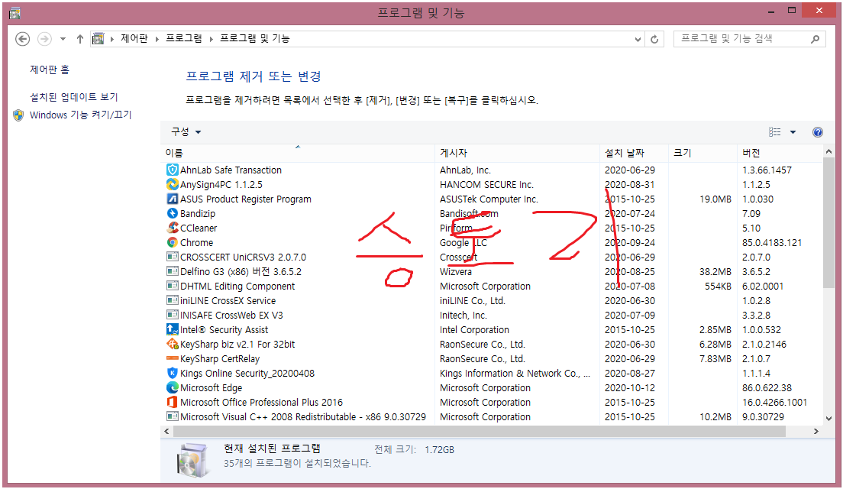
Task: Click the AhnLab Safe Transaction shield icon
Action: [x=172, y=170]
